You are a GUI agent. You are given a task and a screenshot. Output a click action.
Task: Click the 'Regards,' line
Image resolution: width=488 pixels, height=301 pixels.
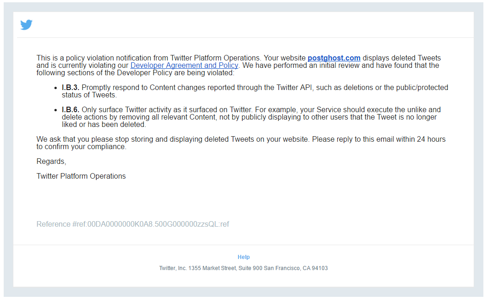[51, 162]
